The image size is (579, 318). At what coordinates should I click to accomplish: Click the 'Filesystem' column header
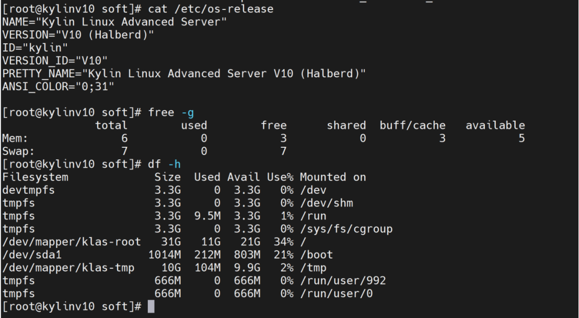[x=35, y=177]
